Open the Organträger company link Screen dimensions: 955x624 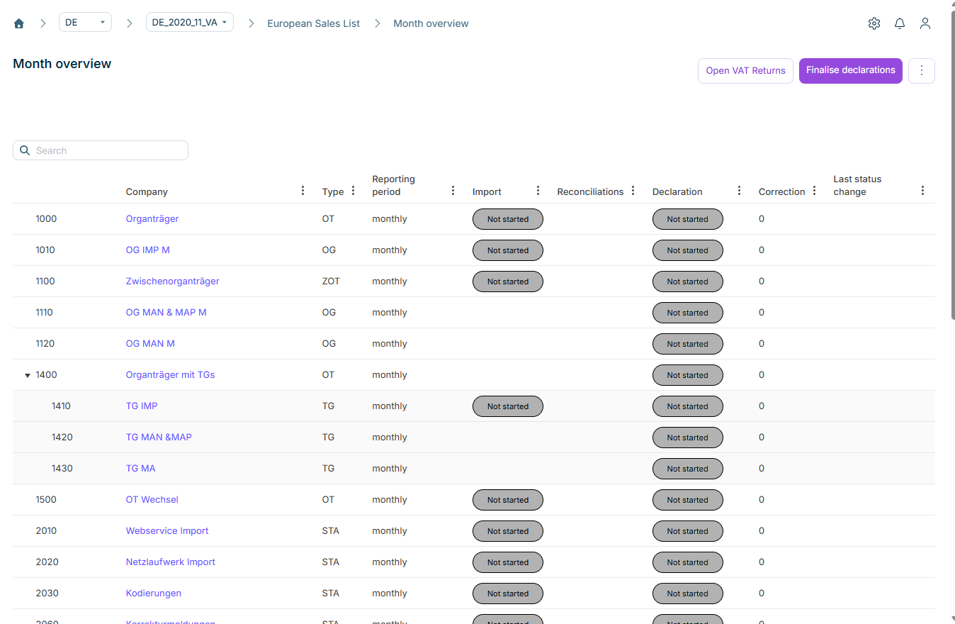tap(152, 219)
